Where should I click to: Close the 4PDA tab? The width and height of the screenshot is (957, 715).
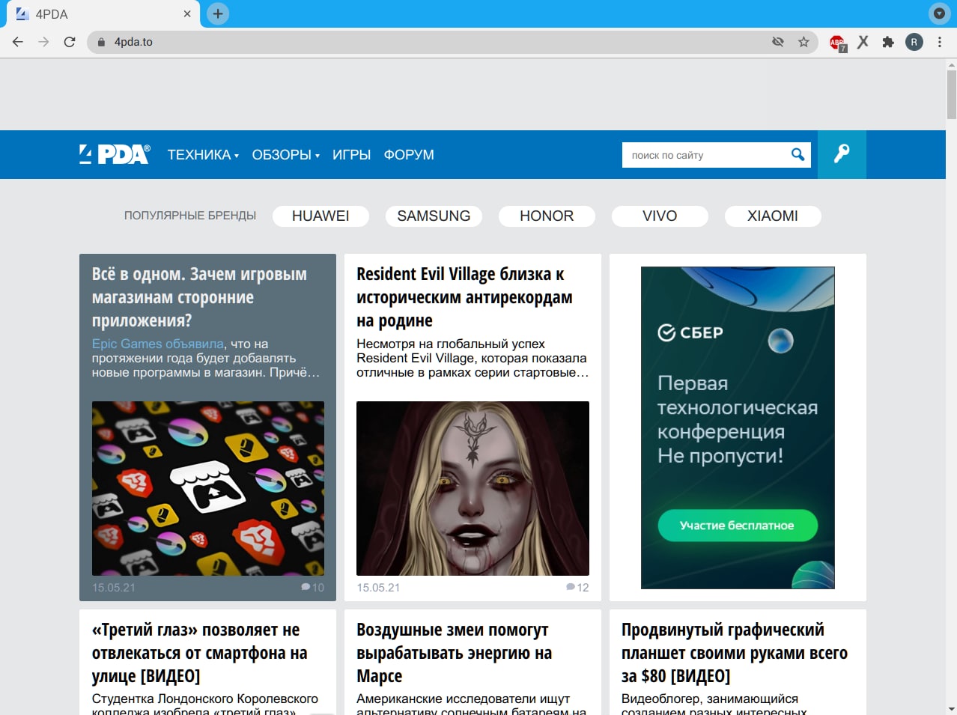pyautogui.click(x=187, y=13)
